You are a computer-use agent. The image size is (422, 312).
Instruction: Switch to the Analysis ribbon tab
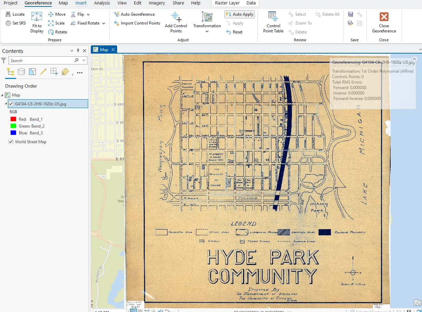coord(102,3)
